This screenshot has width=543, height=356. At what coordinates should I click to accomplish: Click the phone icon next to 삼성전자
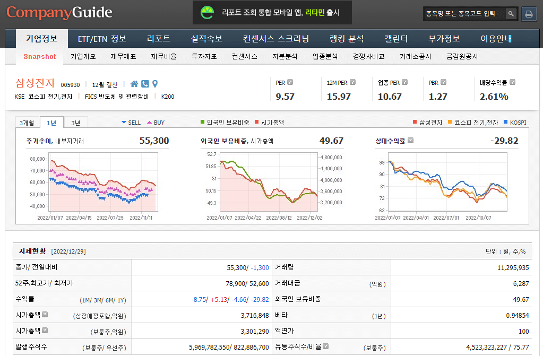145,84
